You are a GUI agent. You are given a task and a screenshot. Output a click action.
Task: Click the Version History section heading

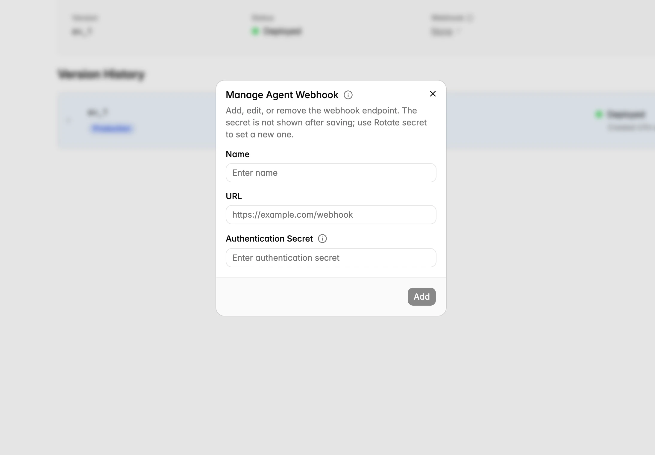pyautogui.click(x=101, y=74)
